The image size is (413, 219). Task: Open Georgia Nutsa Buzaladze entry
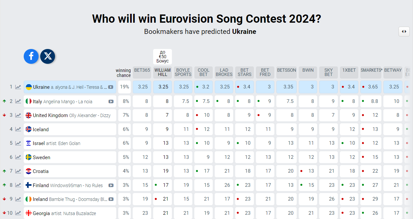(x=70, y=213)
